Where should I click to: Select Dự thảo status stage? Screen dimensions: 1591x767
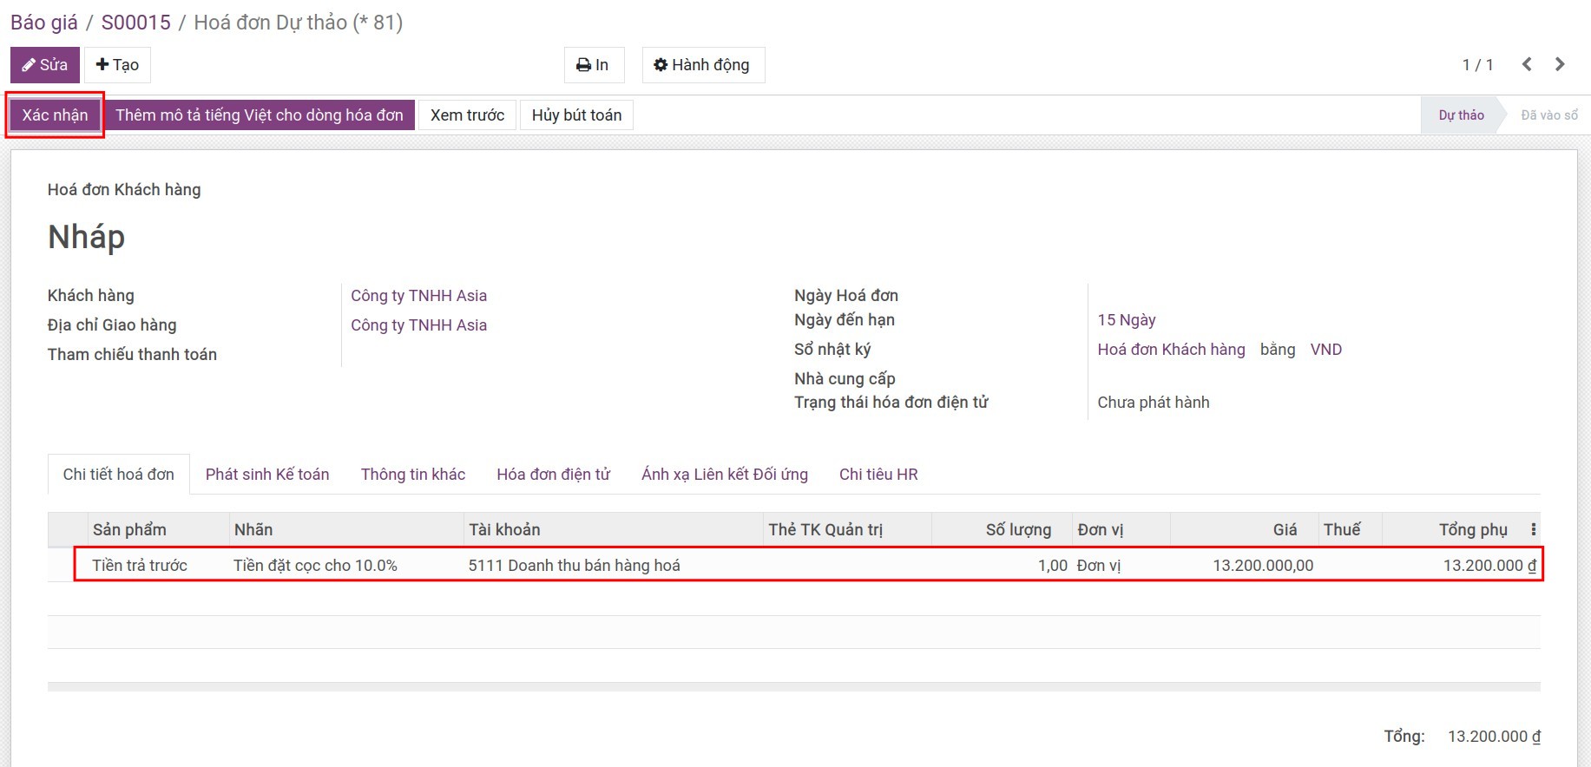pos(1462,115)
